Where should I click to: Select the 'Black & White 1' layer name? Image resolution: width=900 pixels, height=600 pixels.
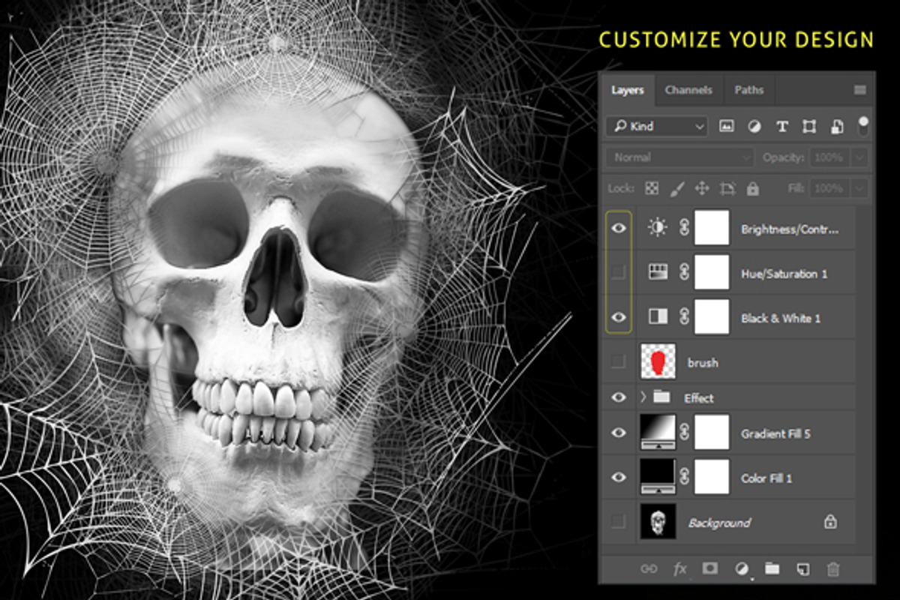pos(781,318)
